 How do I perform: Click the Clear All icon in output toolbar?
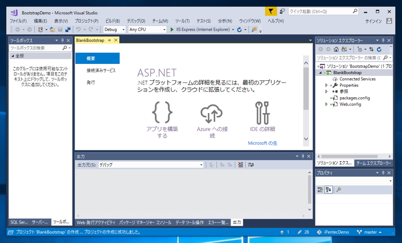click(241, 165)
